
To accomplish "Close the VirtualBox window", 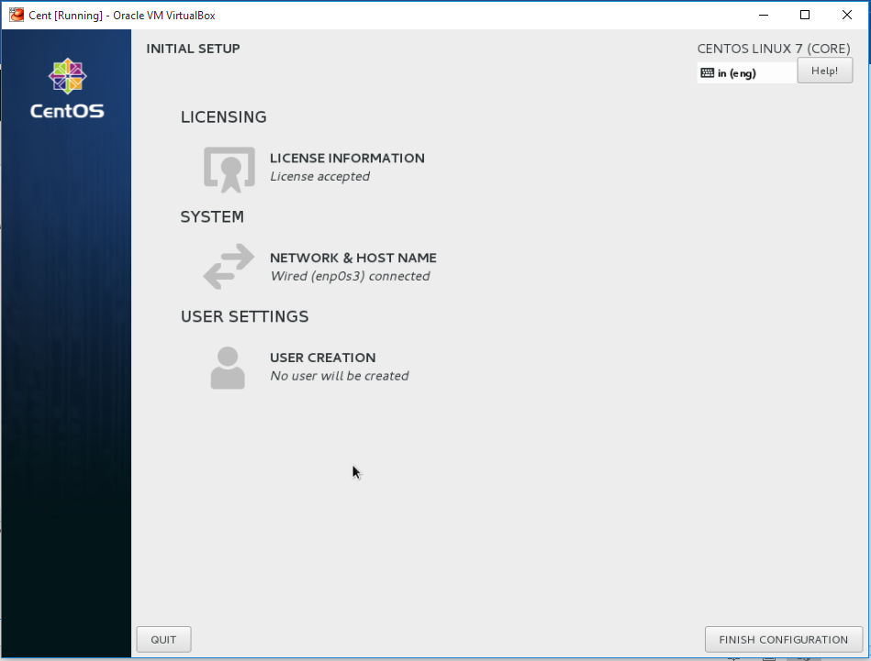I will [x=847, y=15].
